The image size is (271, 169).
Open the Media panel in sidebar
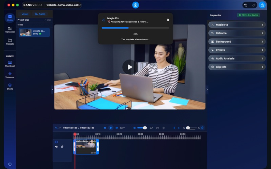(x=10, y=18)
